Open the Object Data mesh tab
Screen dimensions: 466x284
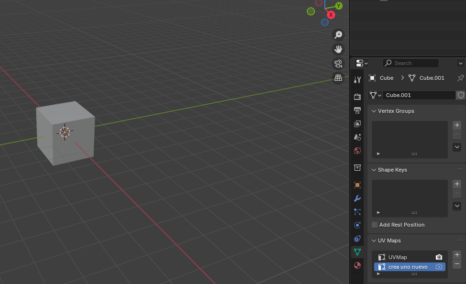tap(357, 252)
